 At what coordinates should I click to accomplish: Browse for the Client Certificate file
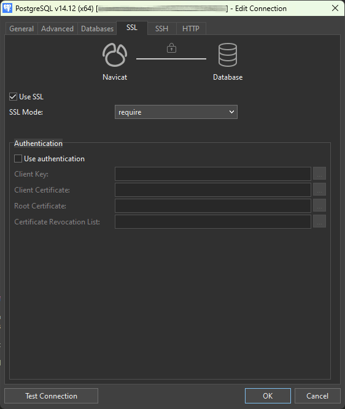click(319, 189)
